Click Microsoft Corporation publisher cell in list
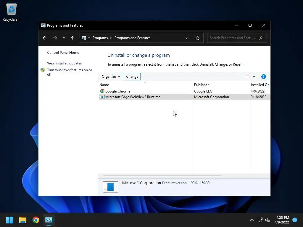Screen dimensions: 303x227 tap(211, 97)
